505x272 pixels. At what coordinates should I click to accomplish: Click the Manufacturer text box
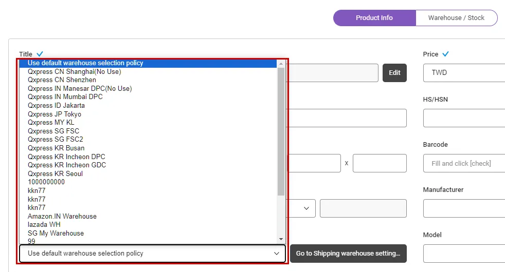(464, 208)
